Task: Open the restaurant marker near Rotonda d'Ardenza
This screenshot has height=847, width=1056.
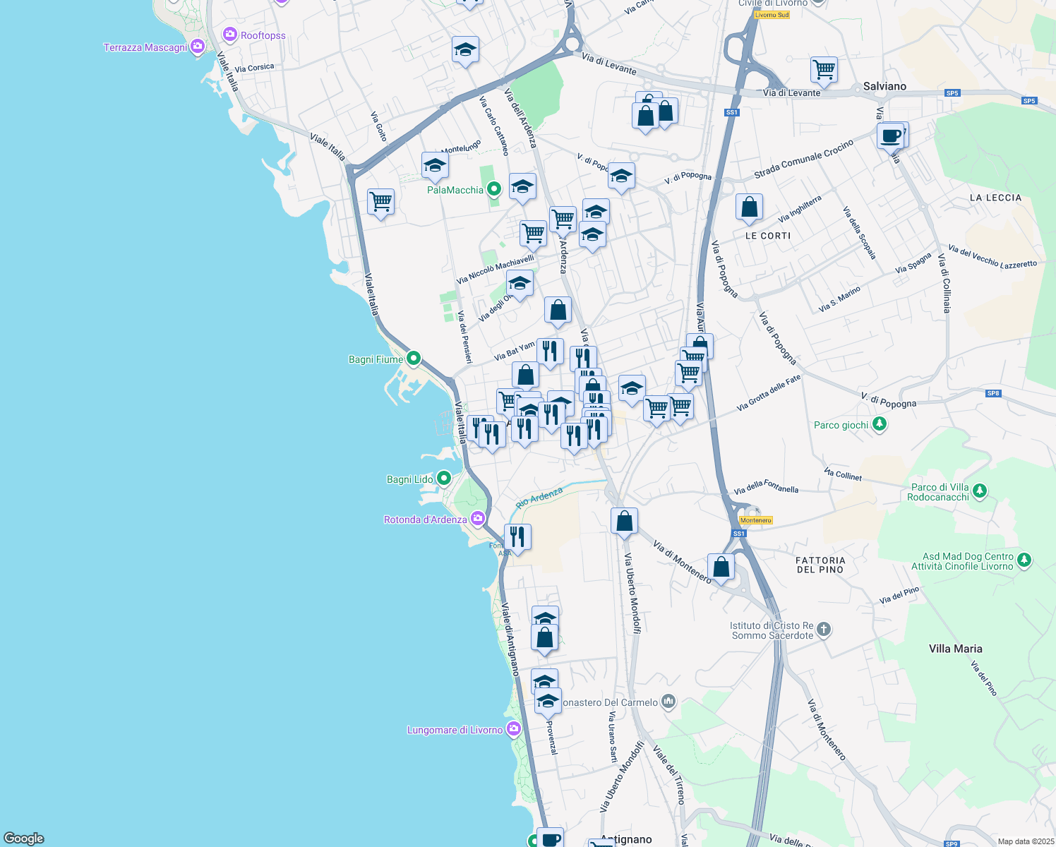Action: (517, 537)
